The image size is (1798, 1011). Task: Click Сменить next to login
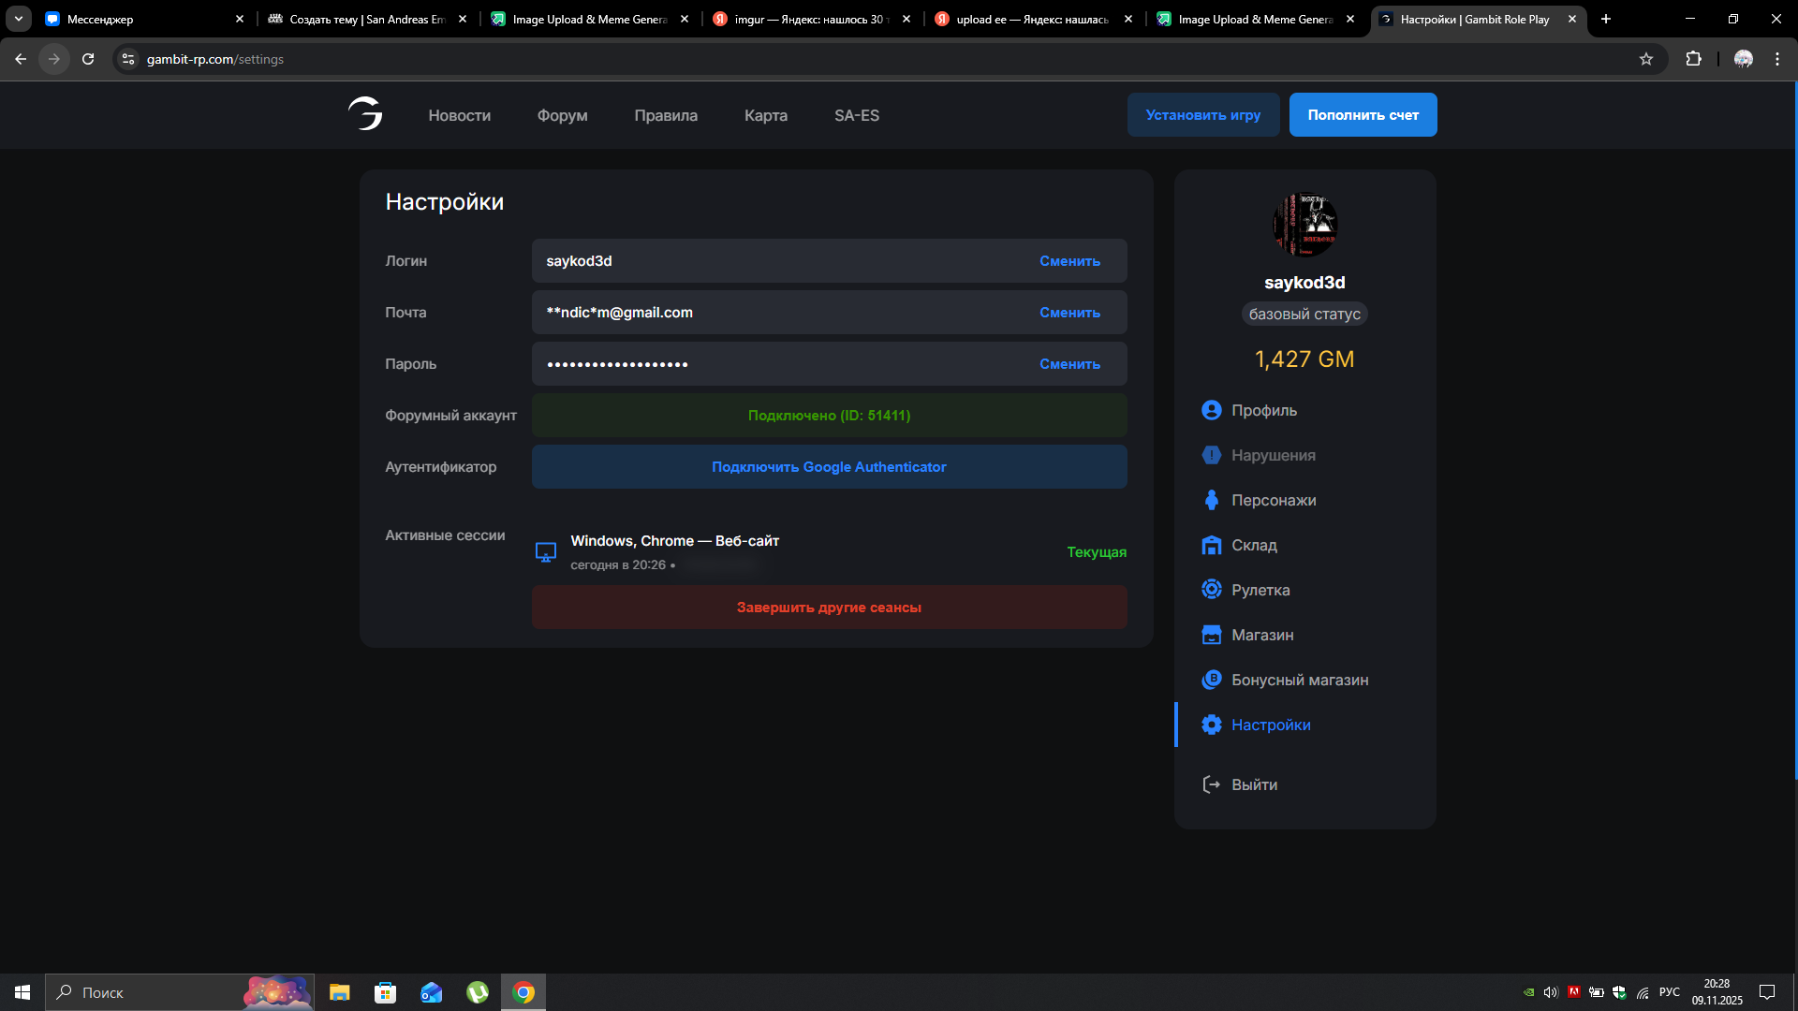point(1069,261)
